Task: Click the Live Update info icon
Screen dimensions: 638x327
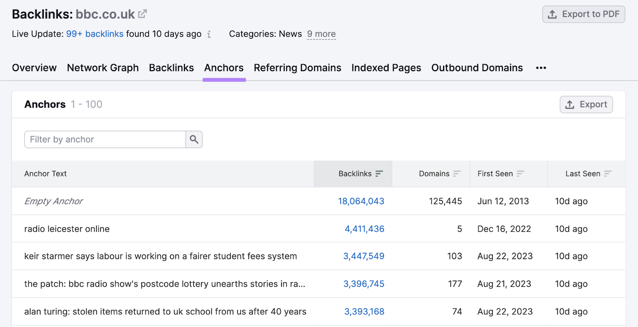Action: 209,34
